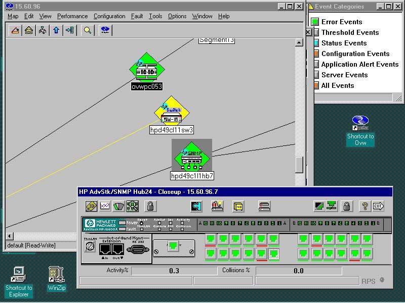This screenshot has width=405, height=303.
Task: Click the blue up-arrow Parent submap icon
Action: tap(56, 30)
